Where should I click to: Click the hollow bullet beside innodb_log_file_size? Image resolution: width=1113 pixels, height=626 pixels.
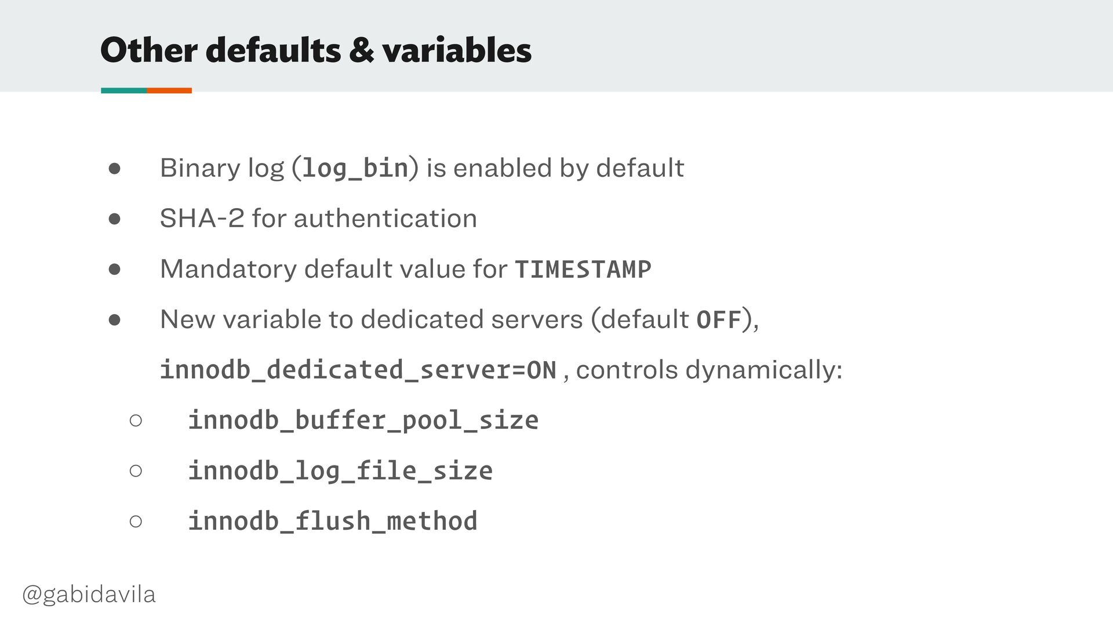pyautogui.click(x=136, y=471)
